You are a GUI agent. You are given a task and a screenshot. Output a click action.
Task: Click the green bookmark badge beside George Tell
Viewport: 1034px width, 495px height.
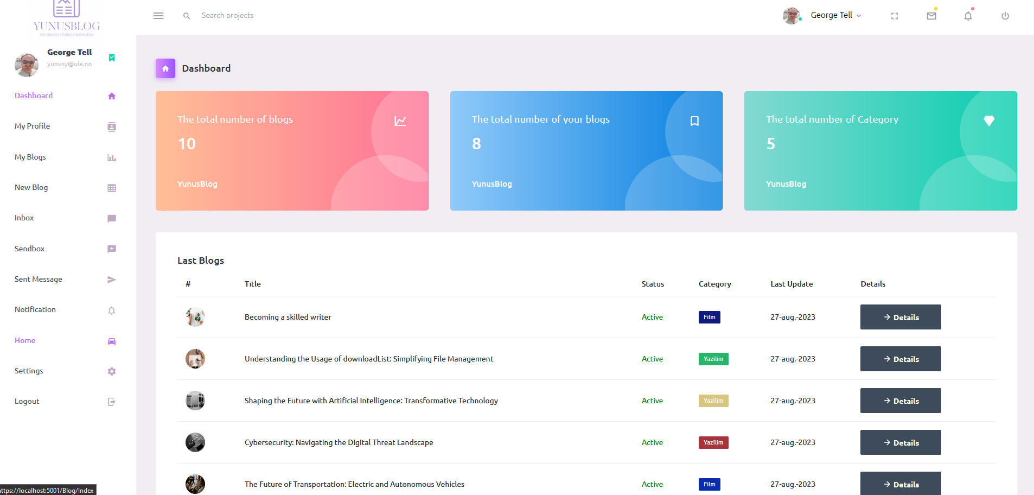click(112, 58)
